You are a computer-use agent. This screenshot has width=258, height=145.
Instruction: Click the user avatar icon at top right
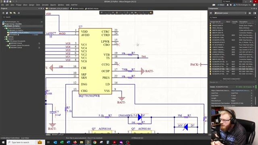pos(254,5)
